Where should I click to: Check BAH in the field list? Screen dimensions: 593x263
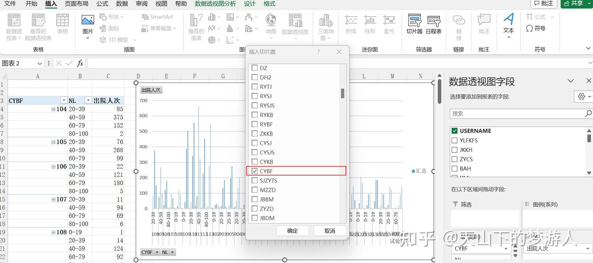pyautogui.click(x=455, y=168)
